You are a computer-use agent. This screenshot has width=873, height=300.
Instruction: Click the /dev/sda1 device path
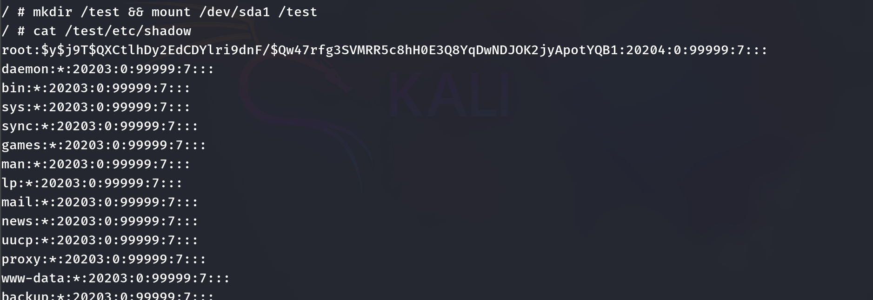click(234, 12)
